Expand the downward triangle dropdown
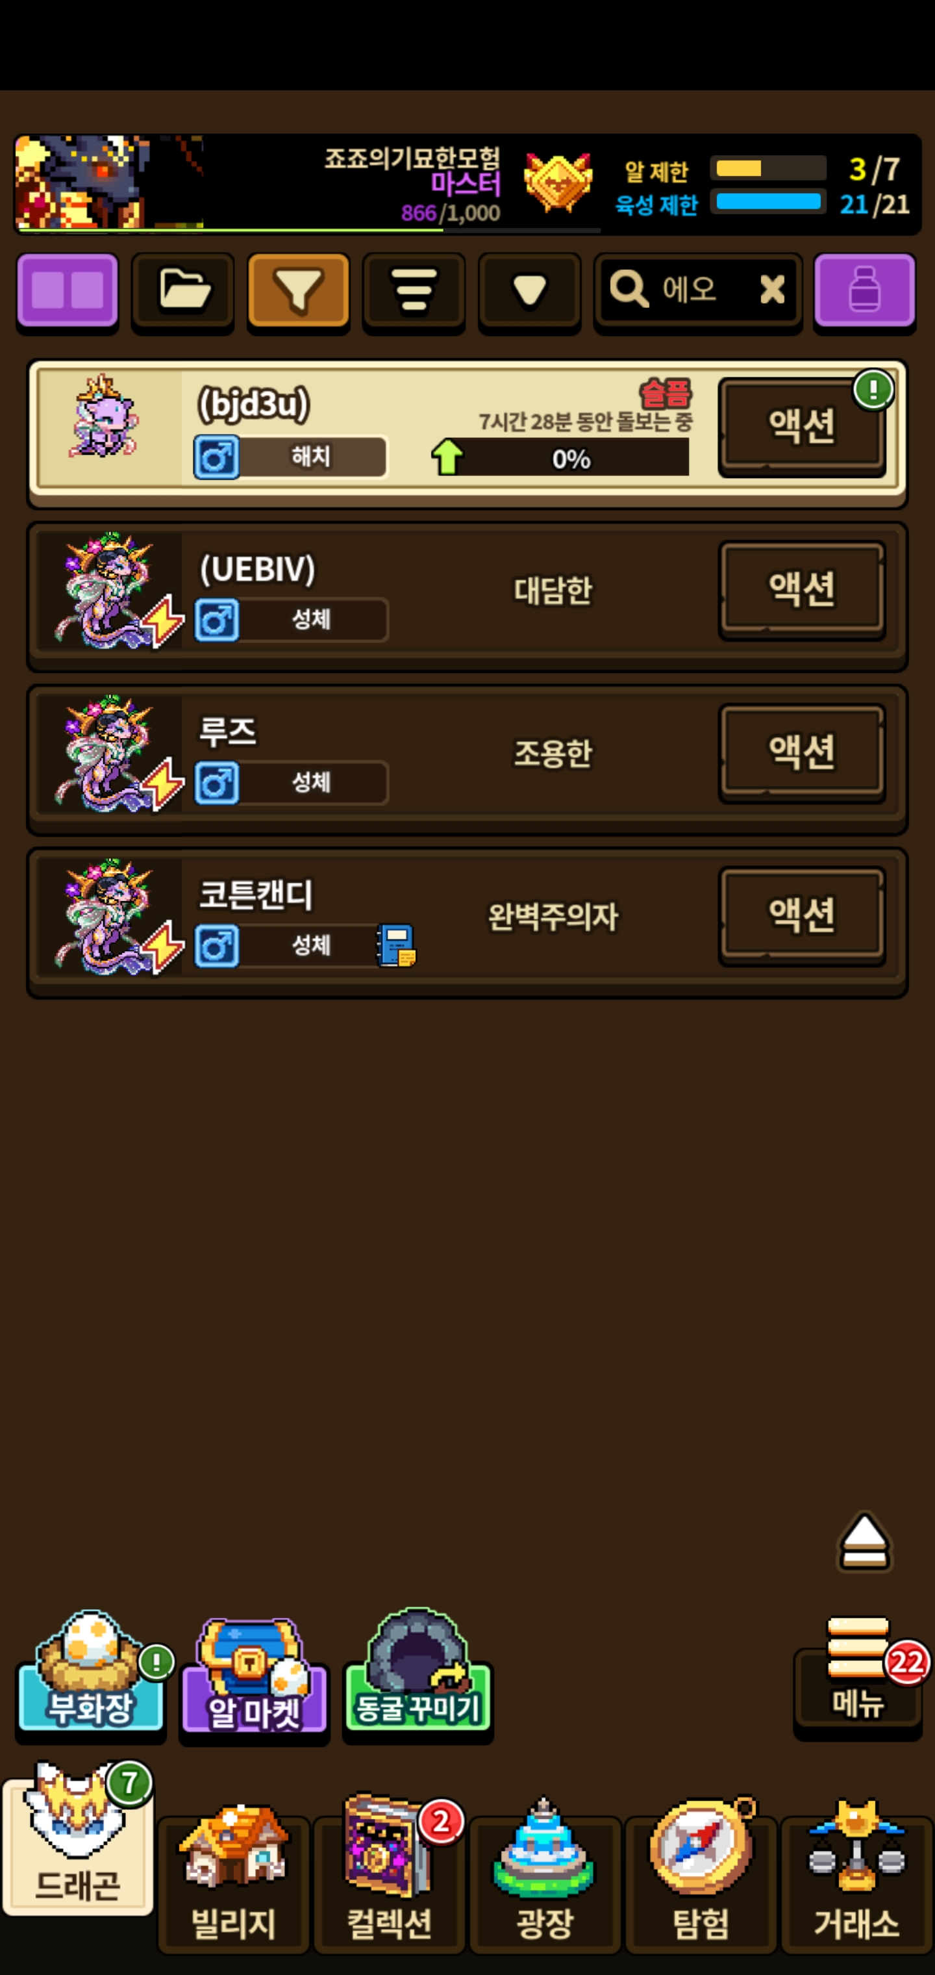Image resolution: width=935 pixels, height=1975 pixels. pos(530,292)
